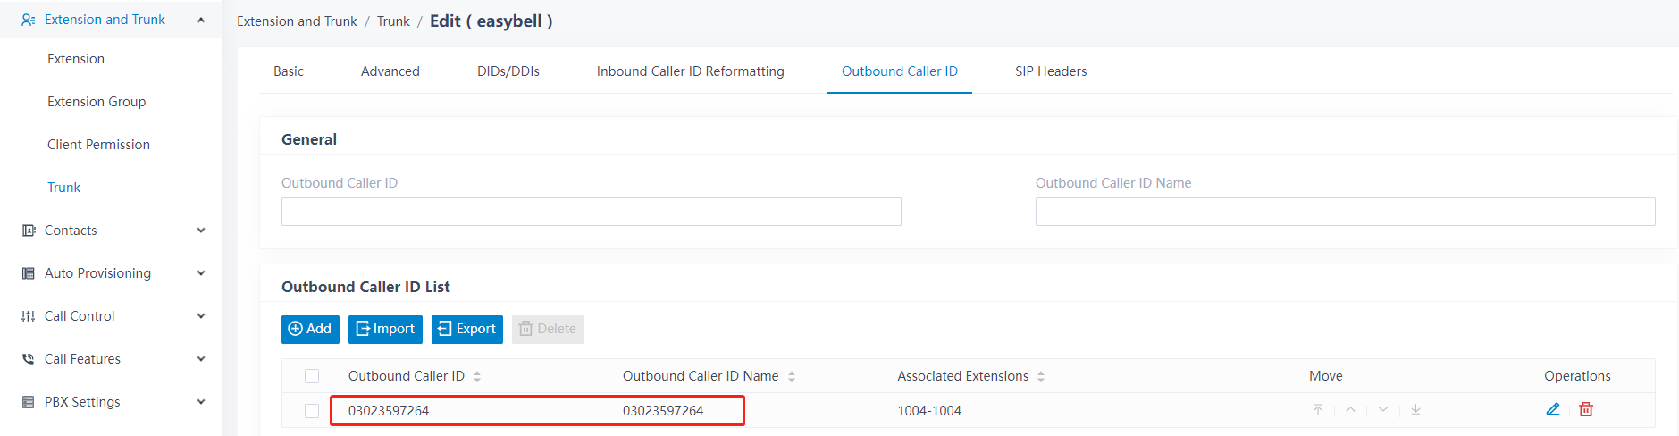Switch to the SIP Headers tab
This screenshot has height=436, width=1679.
[1051, 71]
